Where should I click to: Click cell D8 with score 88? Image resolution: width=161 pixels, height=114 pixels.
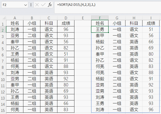coord(66,66)
